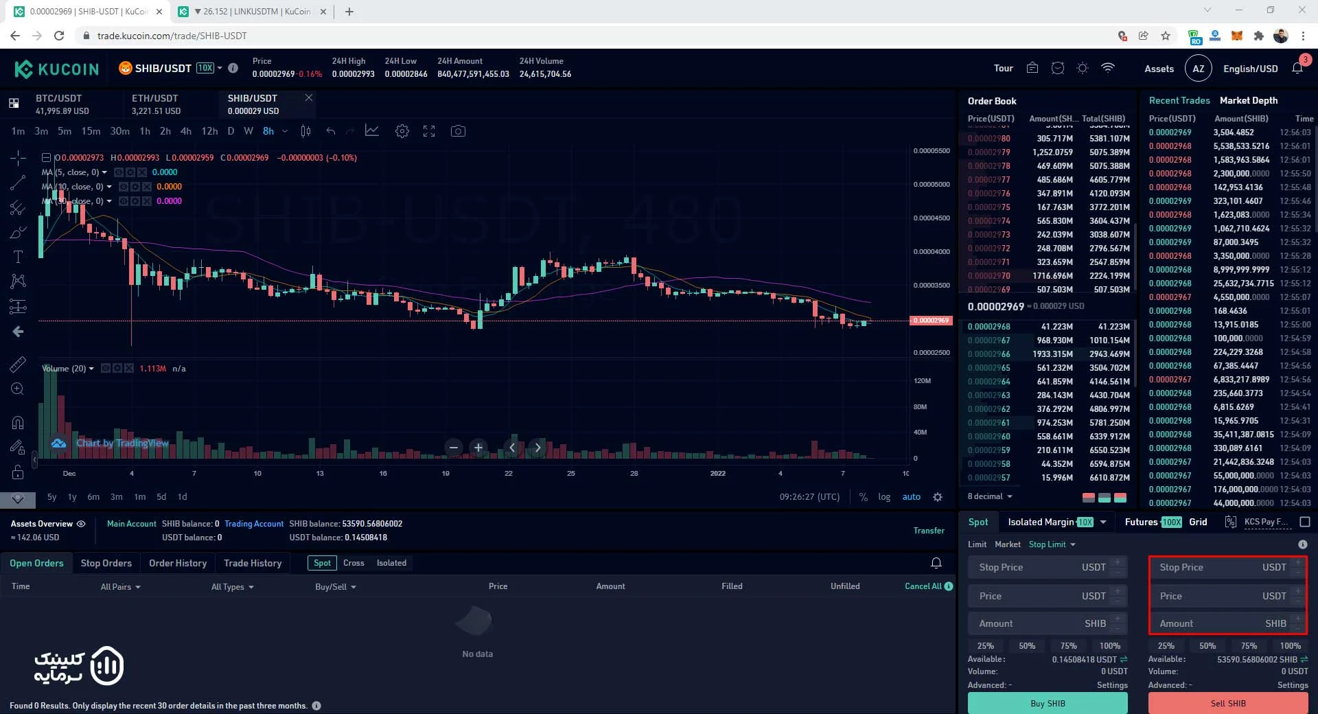Open the bottom chart axis settings gear
Screen dimensions: 1318x714
point(938,497)
